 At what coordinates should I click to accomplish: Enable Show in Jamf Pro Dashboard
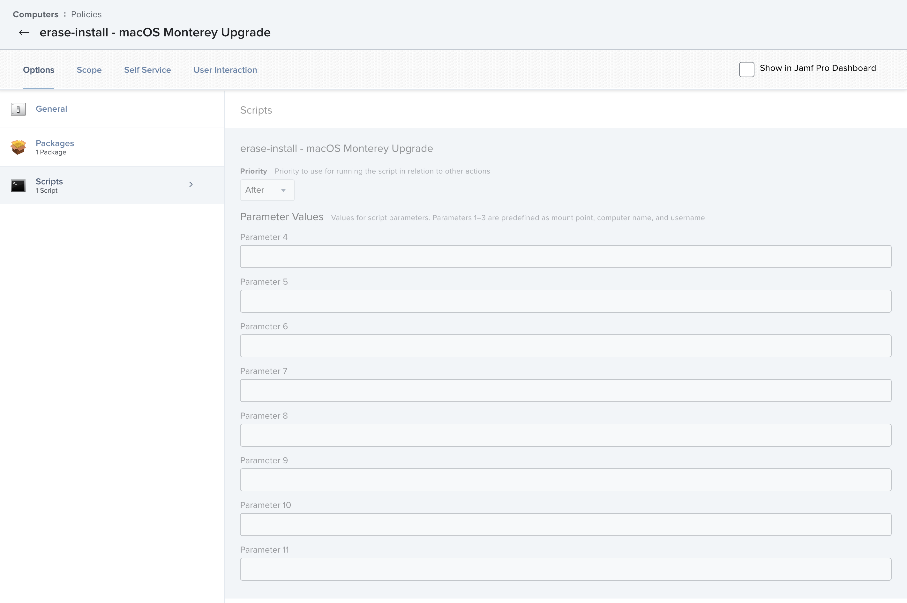(746, 69)
